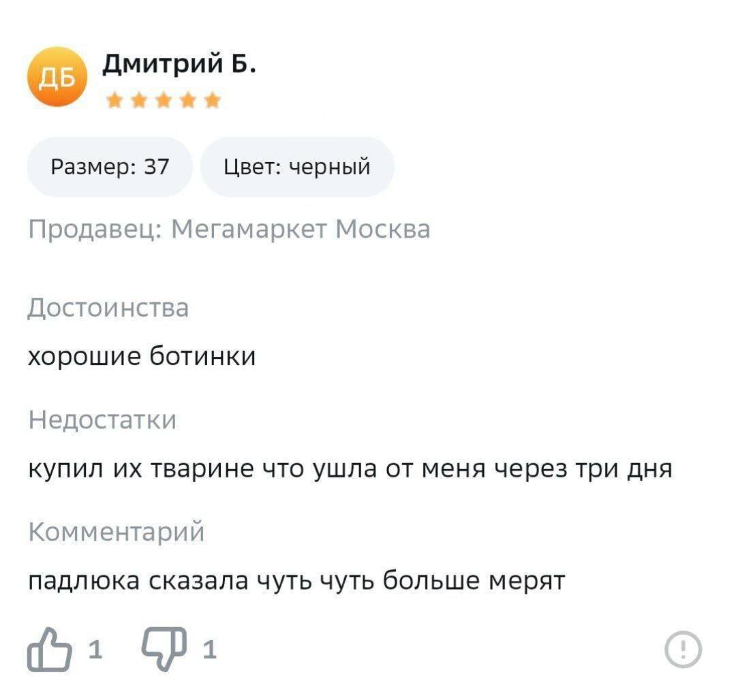Click the first rating star

click(114, 101)
